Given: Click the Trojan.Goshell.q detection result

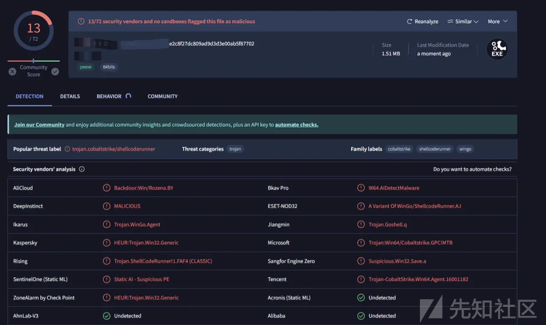Looking at the screenshot, I should tap(387, 225).
